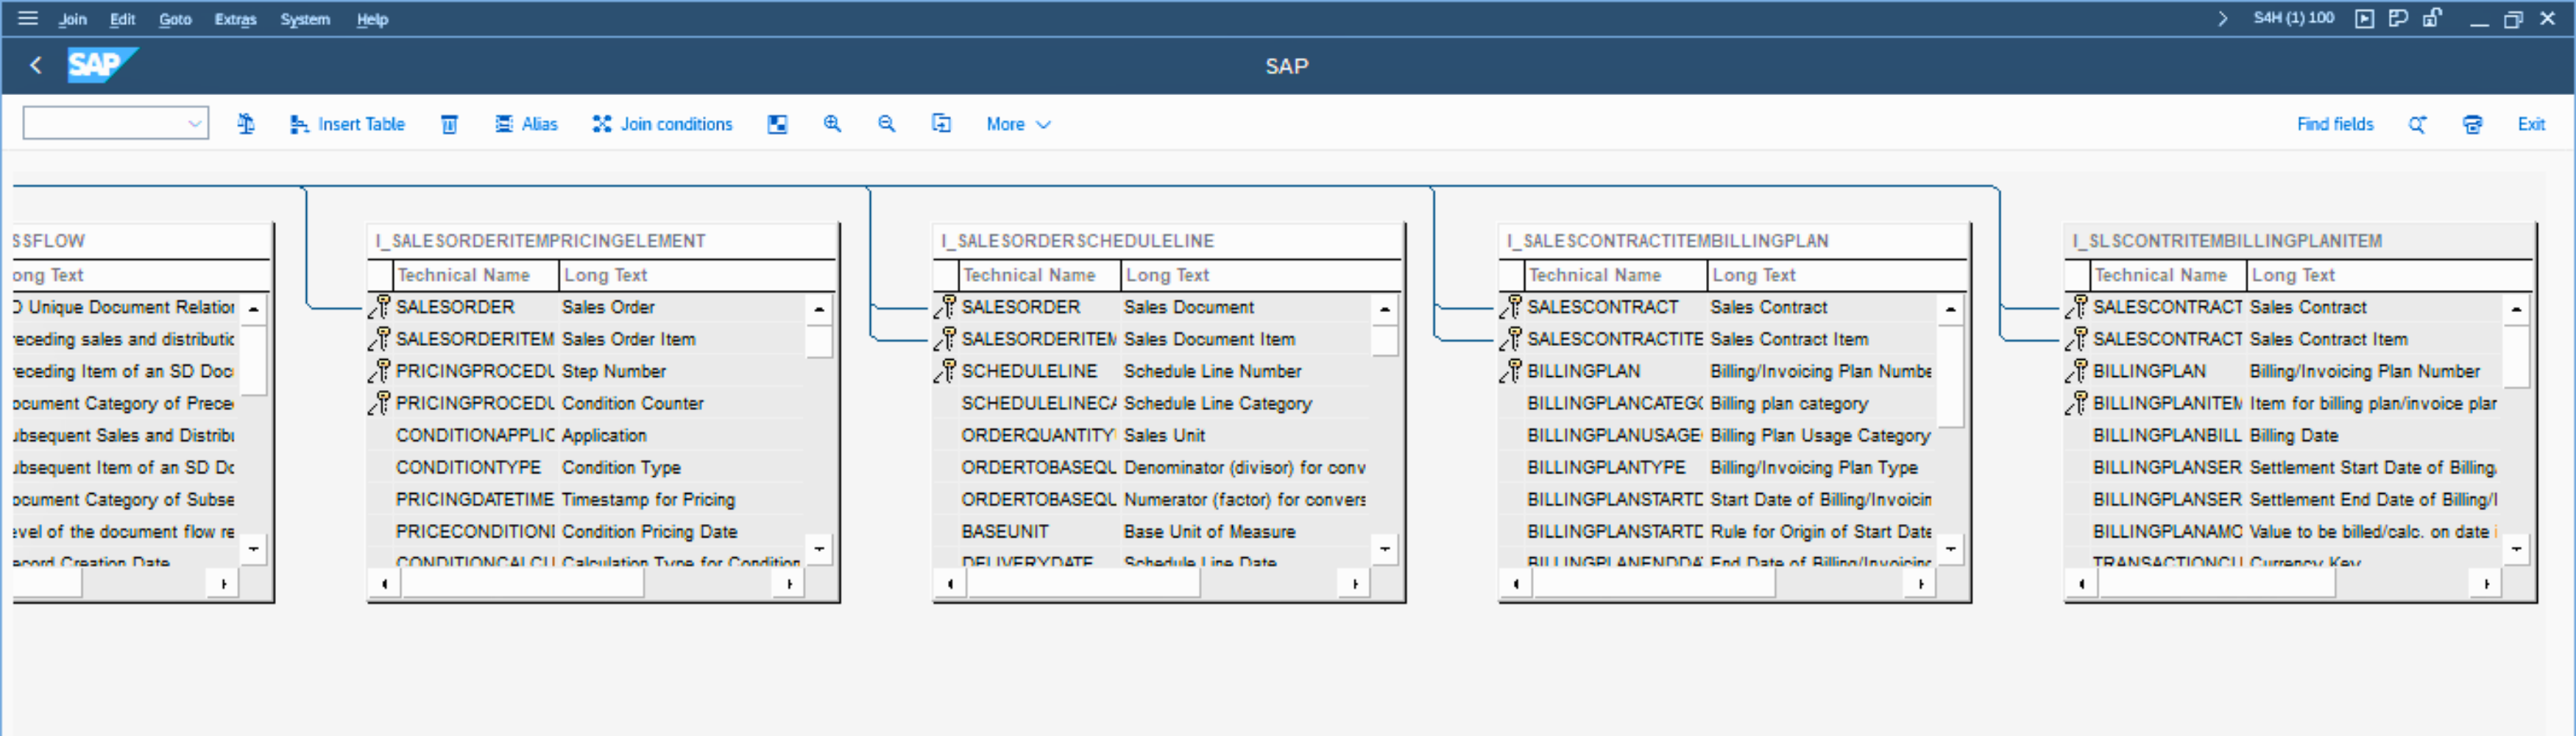Click the balance scale check icon
The width and height of the screenshot is (2576, 736).
click(246, 124)
